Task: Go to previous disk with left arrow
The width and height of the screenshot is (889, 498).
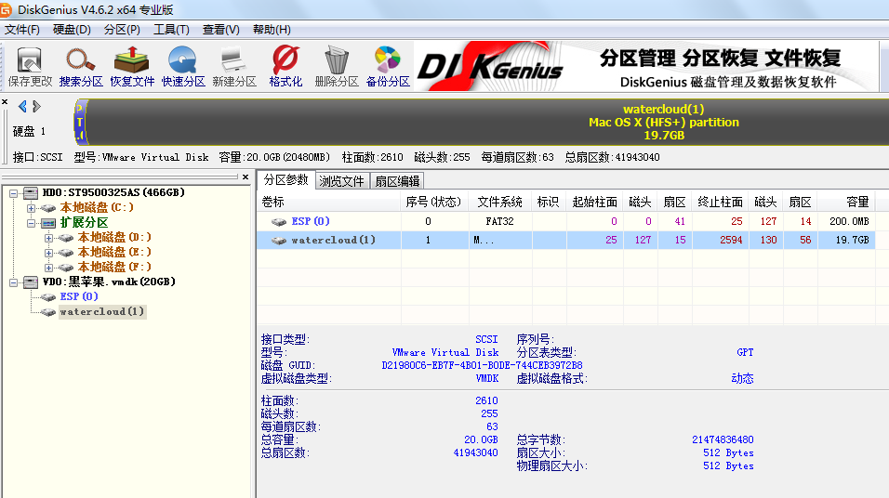Action: coord(22,106)
